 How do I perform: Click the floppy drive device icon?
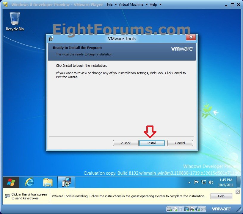[x=180, y=209]
